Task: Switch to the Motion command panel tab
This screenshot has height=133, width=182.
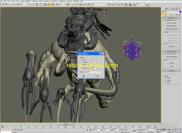Action: click(x=173, y=9)
